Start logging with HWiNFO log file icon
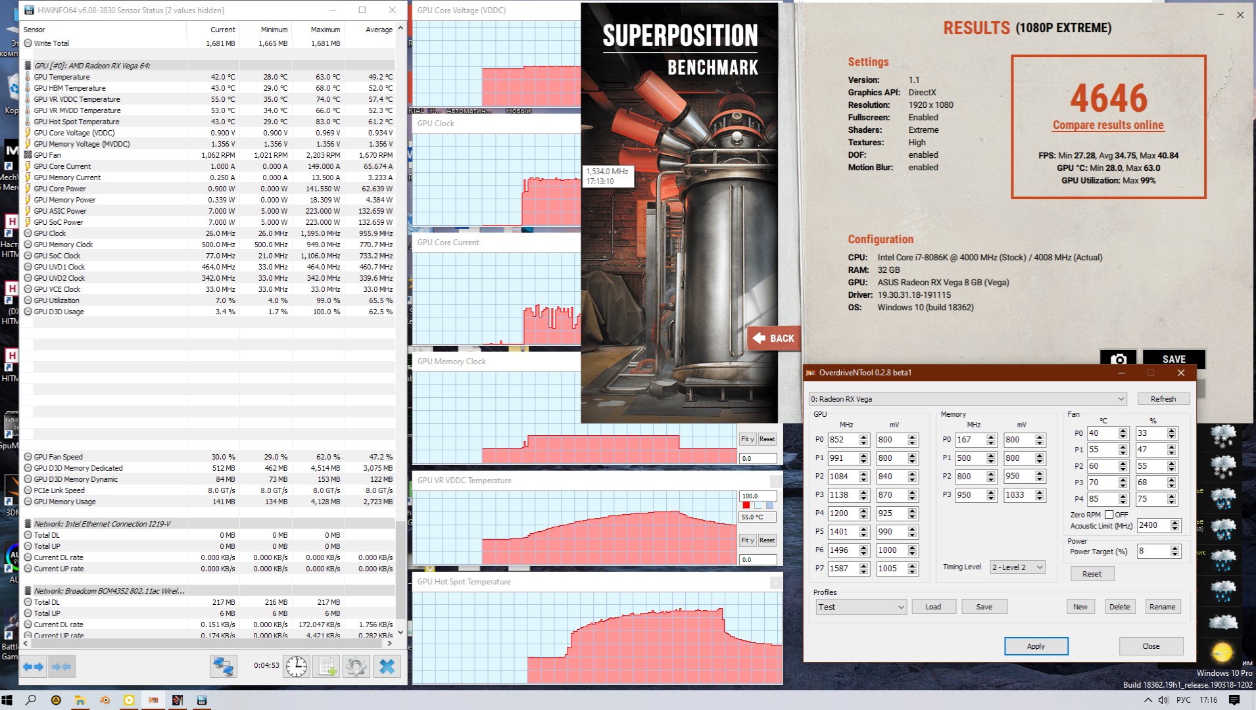This screenshot has height=710, width=1256. (327, 666)
